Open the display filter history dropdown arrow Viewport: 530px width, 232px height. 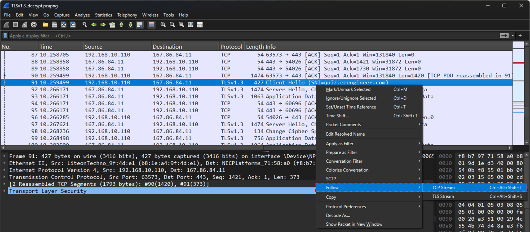click(x=513, y=36)
